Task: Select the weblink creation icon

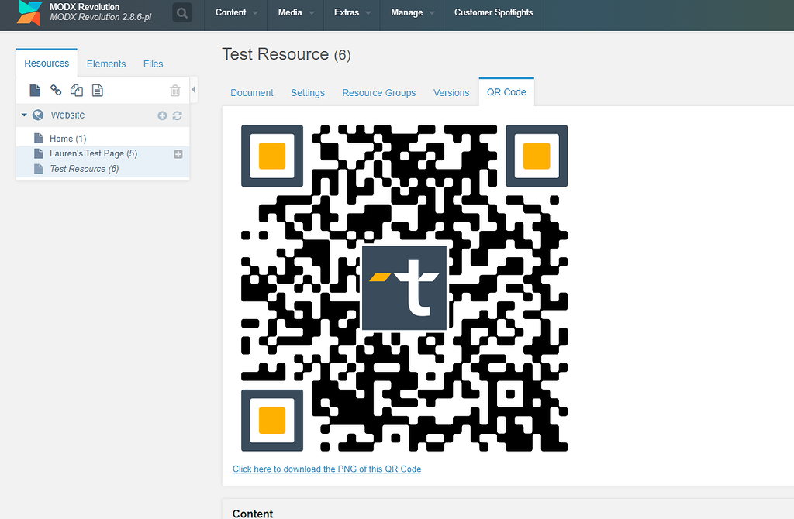Action: [x=55, y=90]
